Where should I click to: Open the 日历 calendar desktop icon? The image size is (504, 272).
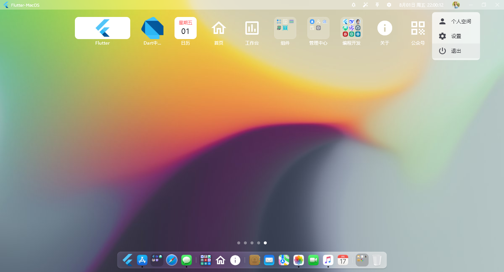pos(186,28)
